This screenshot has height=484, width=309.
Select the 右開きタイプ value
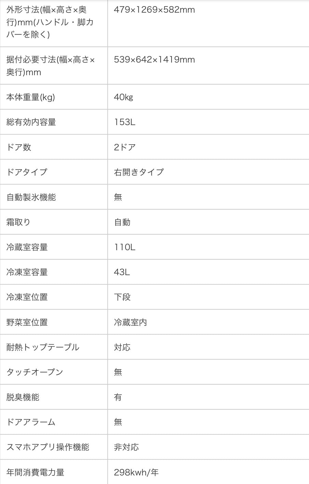(x=139, y=172)
